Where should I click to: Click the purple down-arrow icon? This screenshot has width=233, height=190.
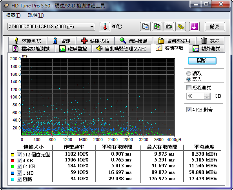(x=194, y=27)
